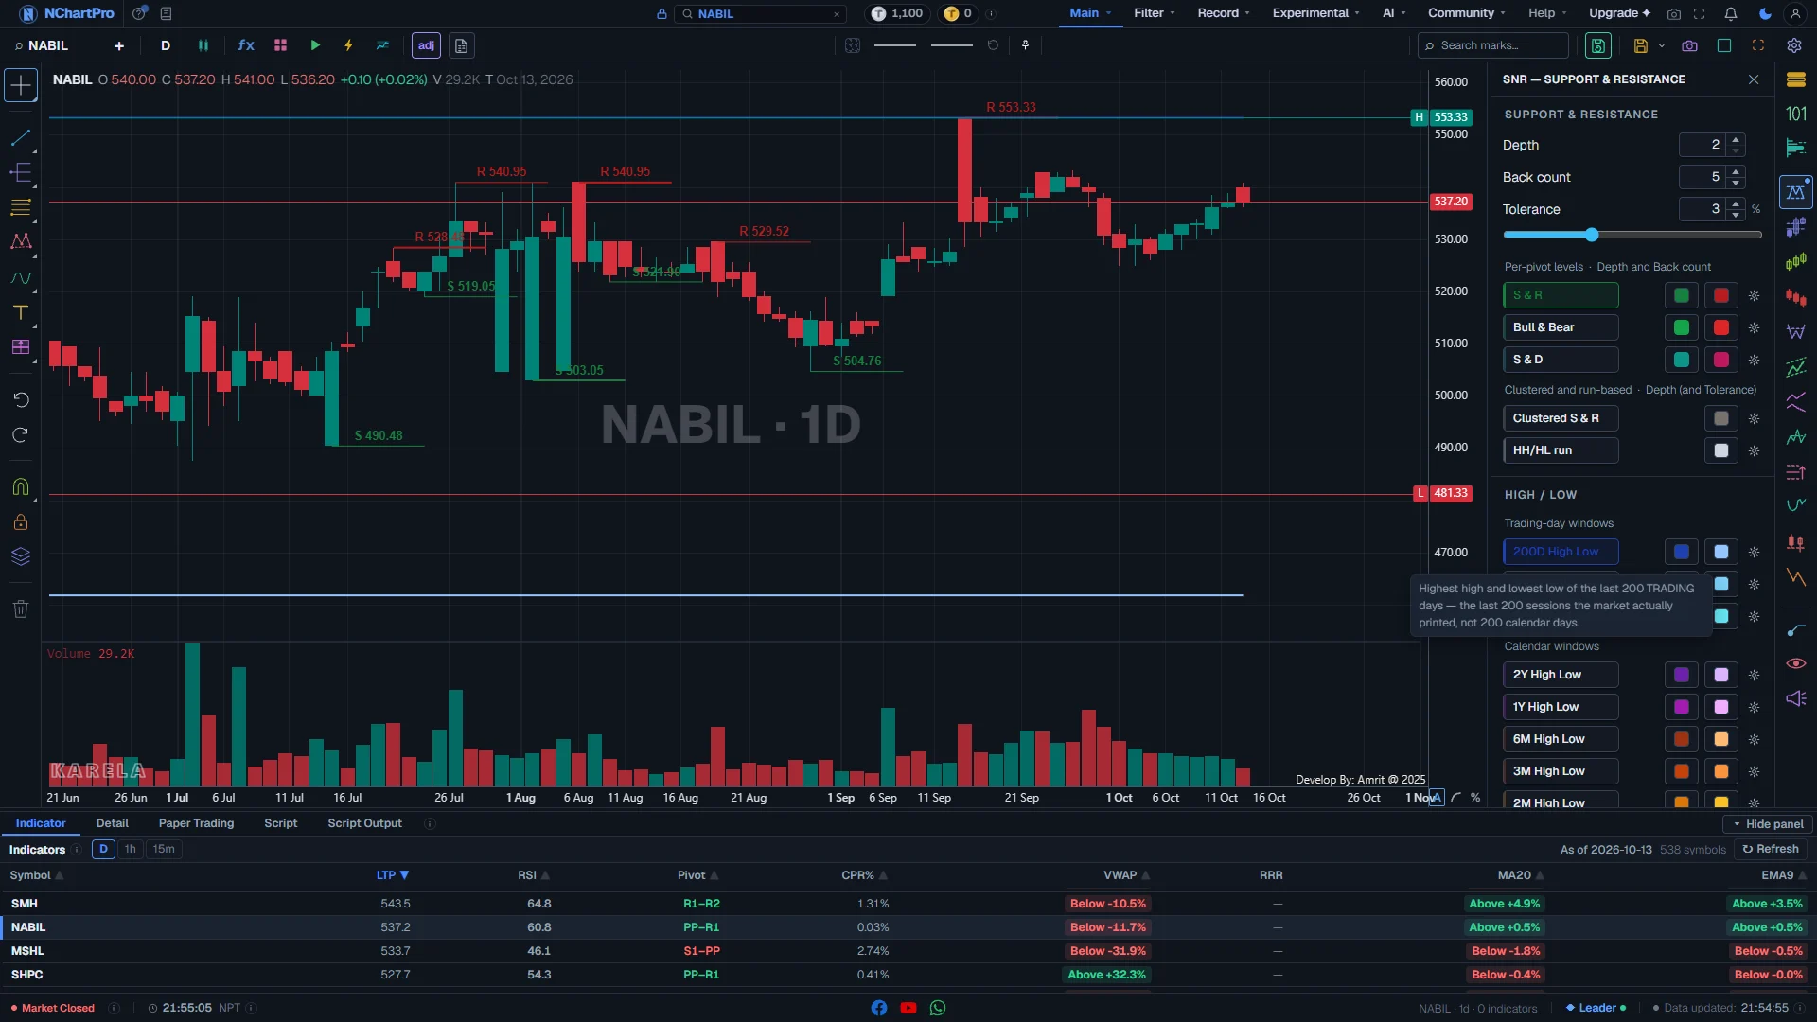
Task: Switch to the Detail tab
Action: point(112,823)
